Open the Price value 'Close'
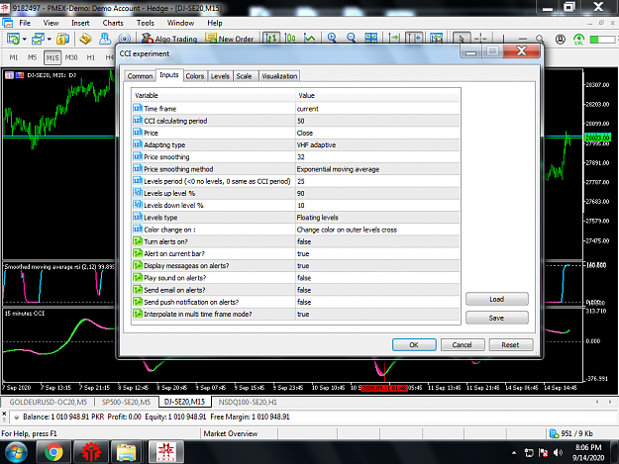The width and height of the screenshot is (619, 464). [377, 133]
